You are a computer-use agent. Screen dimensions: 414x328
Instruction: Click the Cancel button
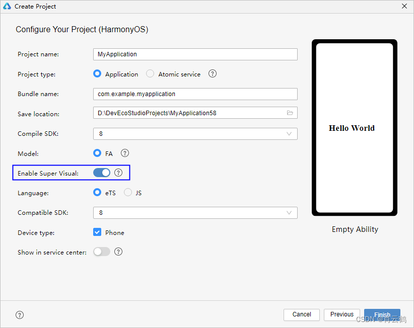pyautogui.click(x=302, y=314)
